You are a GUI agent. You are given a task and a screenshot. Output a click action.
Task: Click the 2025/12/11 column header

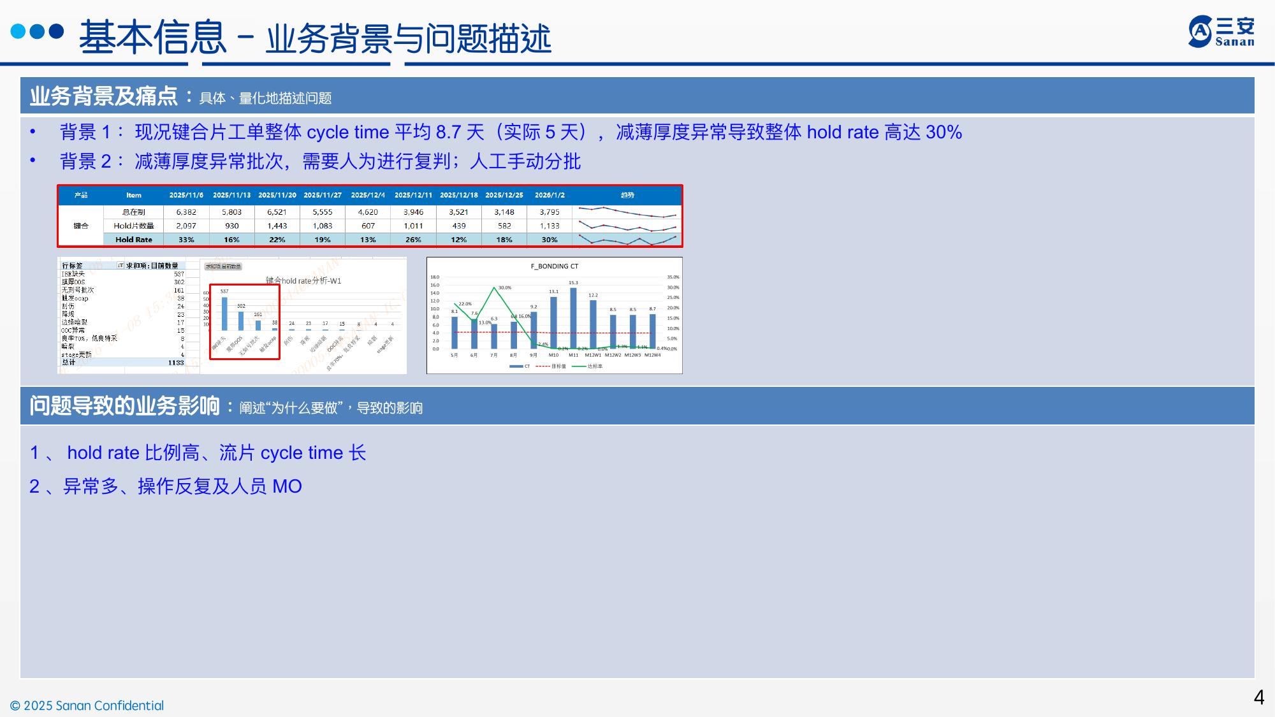(x=413, y=195)
